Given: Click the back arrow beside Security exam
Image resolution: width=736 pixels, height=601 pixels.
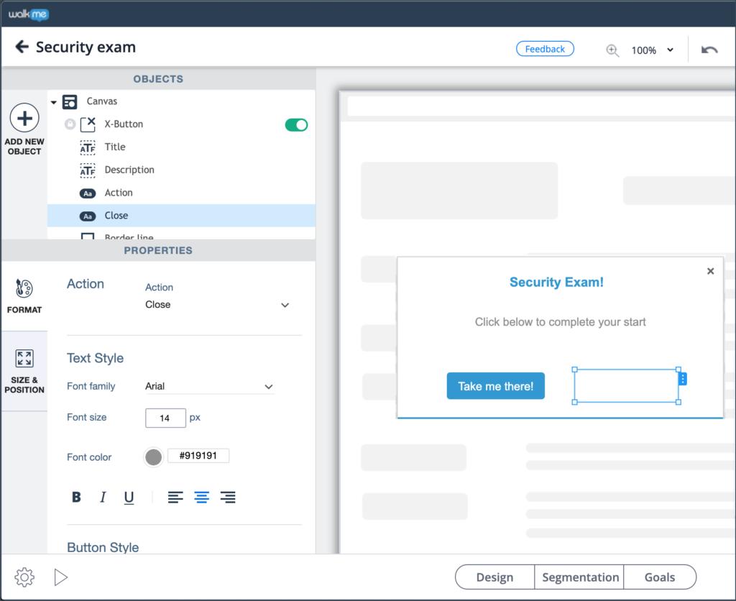Looking at the screenshot, I should [x=22, y=47].
